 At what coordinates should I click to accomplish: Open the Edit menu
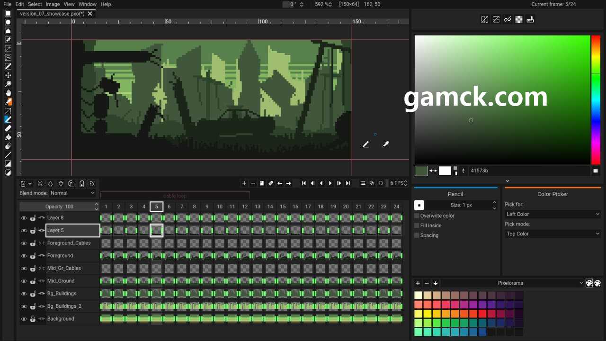(x=20, y=4)
